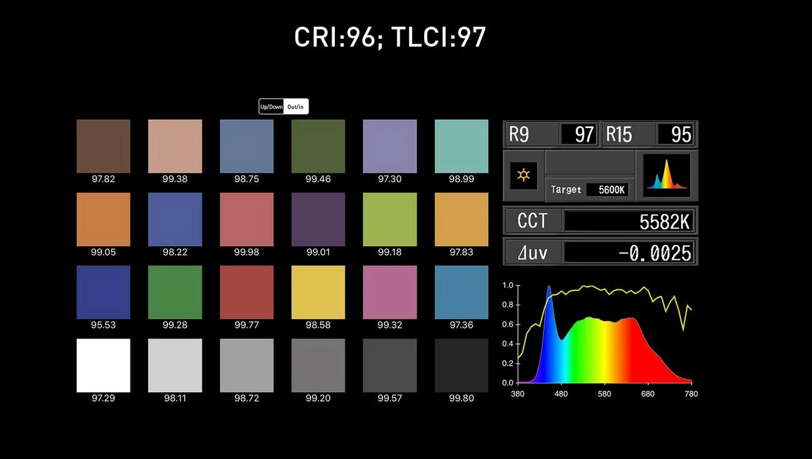The height and width of the screenshot is (459, 812).
Task: Pick the blue swatch labeled 98.22
Action: click(x=175, y=219)
